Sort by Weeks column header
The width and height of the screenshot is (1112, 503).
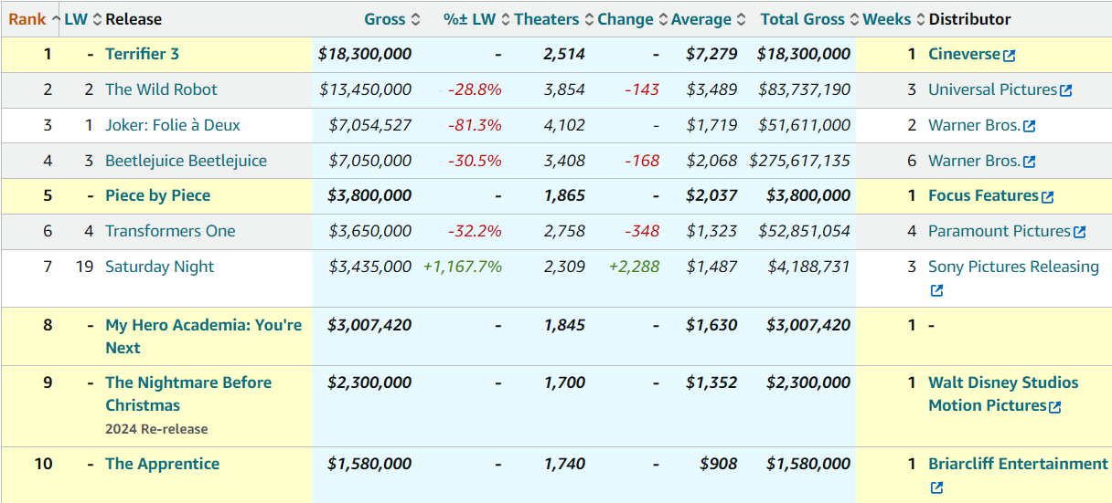887,19
